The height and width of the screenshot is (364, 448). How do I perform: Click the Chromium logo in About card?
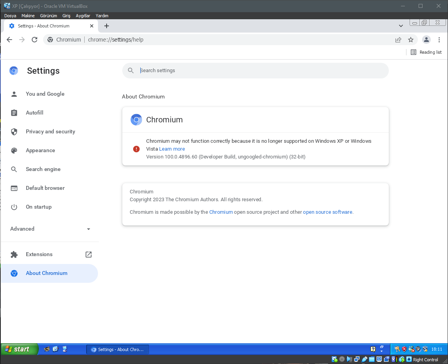coord(136,120)
